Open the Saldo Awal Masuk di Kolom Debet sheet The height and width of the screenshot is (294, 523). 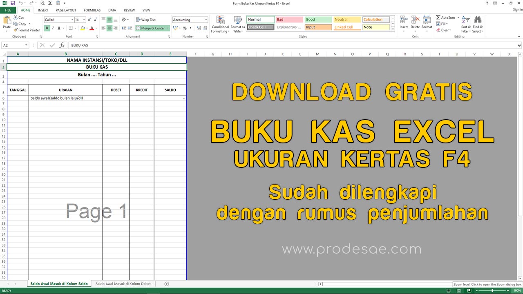pyautogui.click(x=123, y=284)
